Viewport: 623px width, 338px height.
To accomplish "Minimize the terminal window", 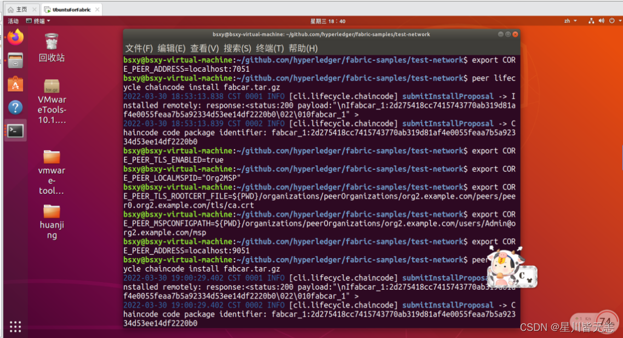I will pyautogui.click(x=501, y=34).
